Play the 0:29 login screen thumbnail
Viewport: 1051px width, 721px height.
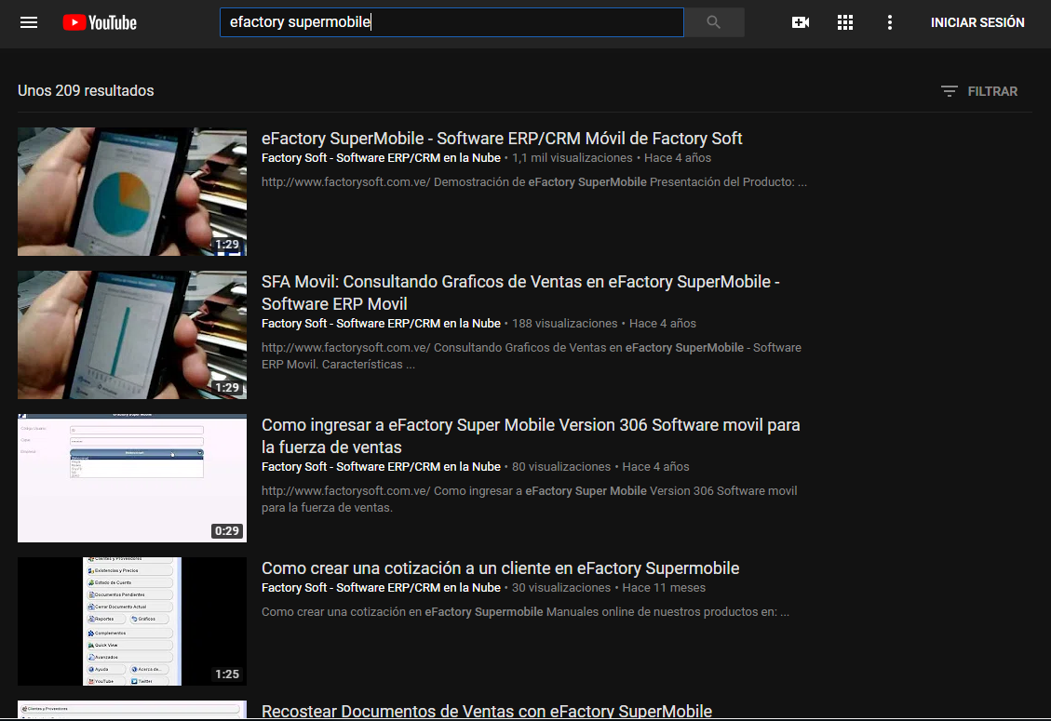[132, 478]
